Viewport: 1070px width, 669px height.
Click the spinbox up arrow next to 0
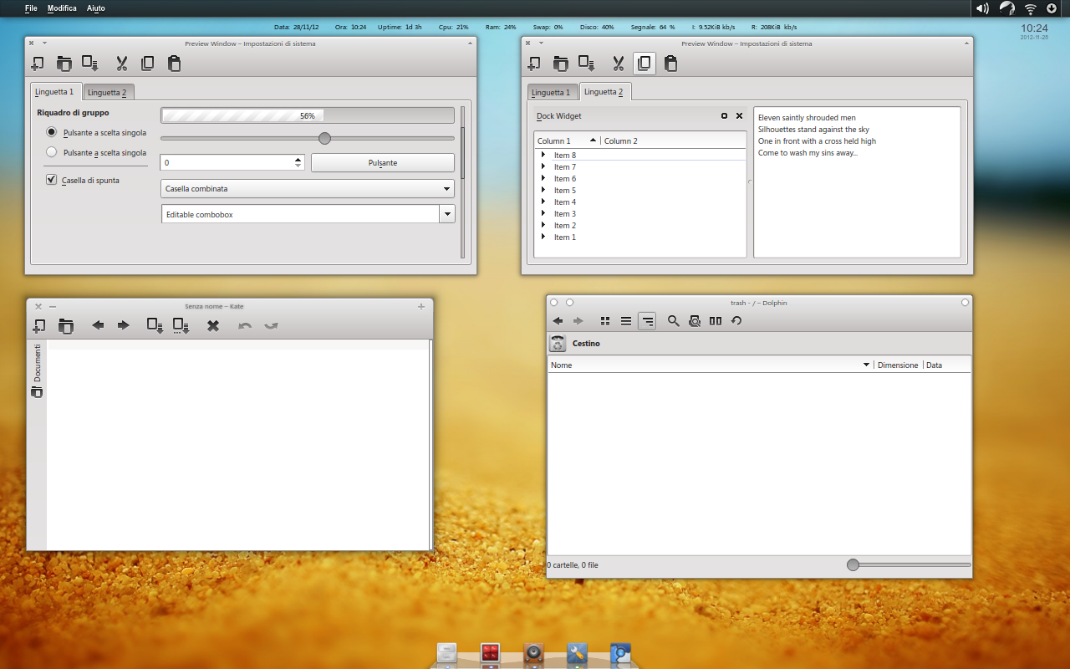coord(298,159)
